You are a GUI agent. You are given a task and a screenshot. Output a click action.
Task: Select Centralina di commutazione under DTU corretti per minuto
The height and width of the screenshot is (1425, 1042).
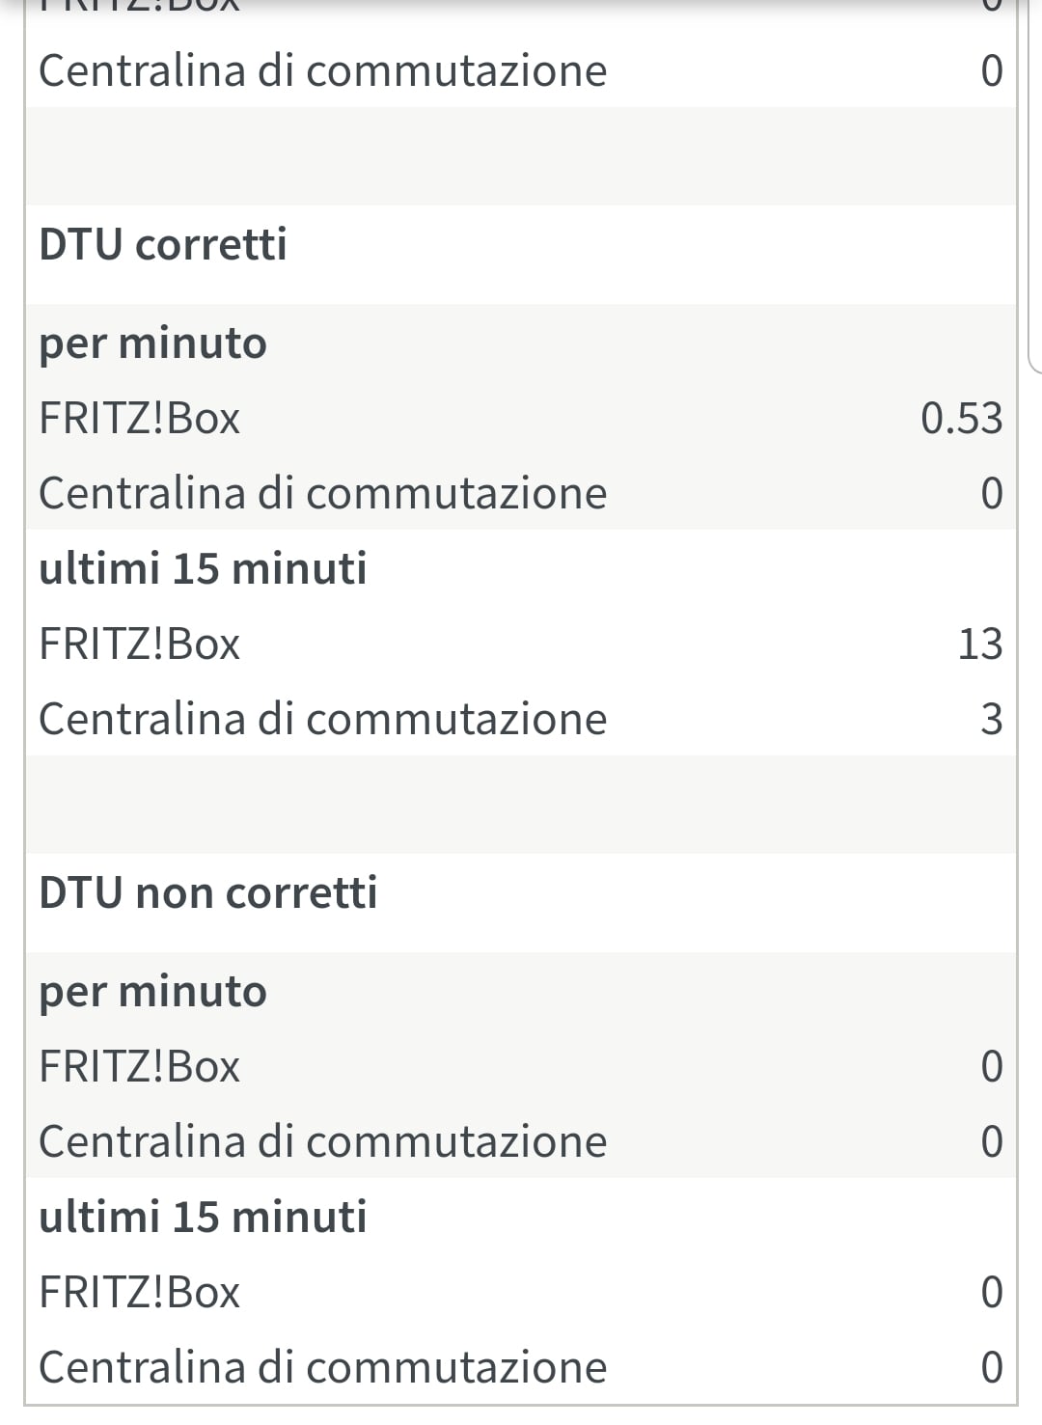pyautogui.click(x=322, y=494)
